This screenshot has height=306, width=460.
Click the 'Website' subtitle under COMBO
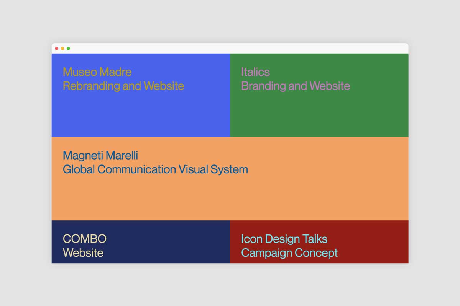pos(83,253)
